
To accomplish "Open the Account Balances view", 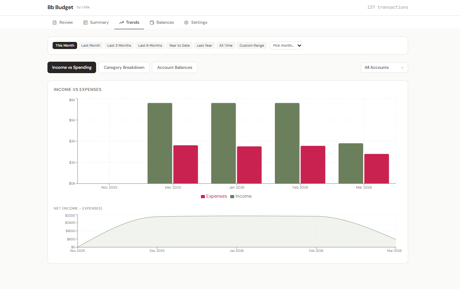I will click(174, 68).
